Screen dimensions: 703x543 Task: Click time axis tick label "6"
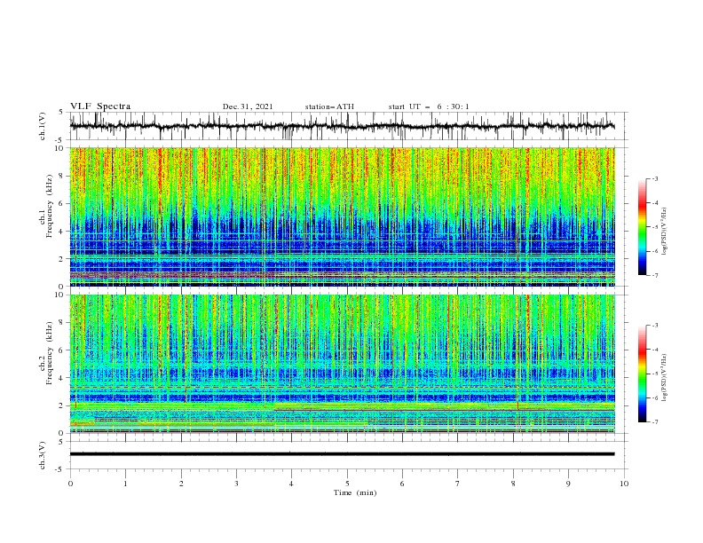point(402,484)
